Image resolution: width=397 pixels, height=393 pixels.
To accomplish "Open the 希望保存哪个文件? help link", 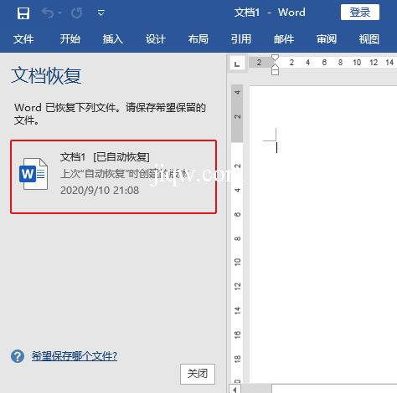I will coord(75,356).
